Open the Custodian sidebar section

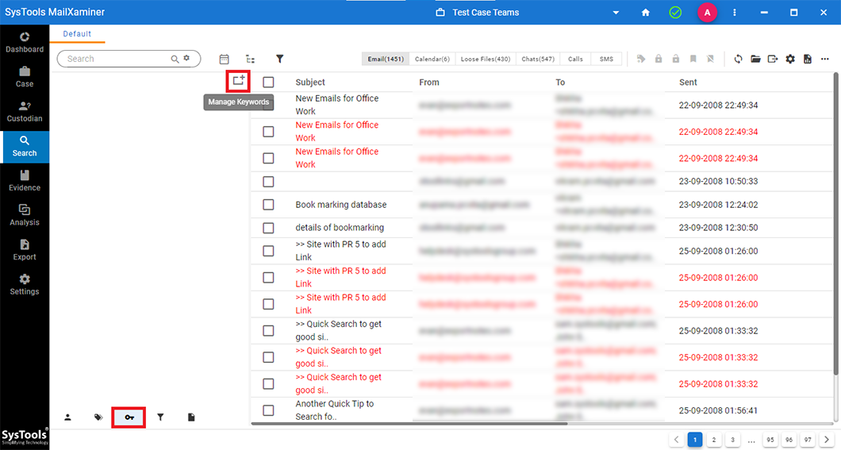(x=24, y=112)
